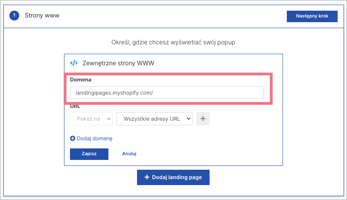The height and width of the screenshot is (200, 347).
Task: Click the URL field label
Action: [x=75, y=107]
